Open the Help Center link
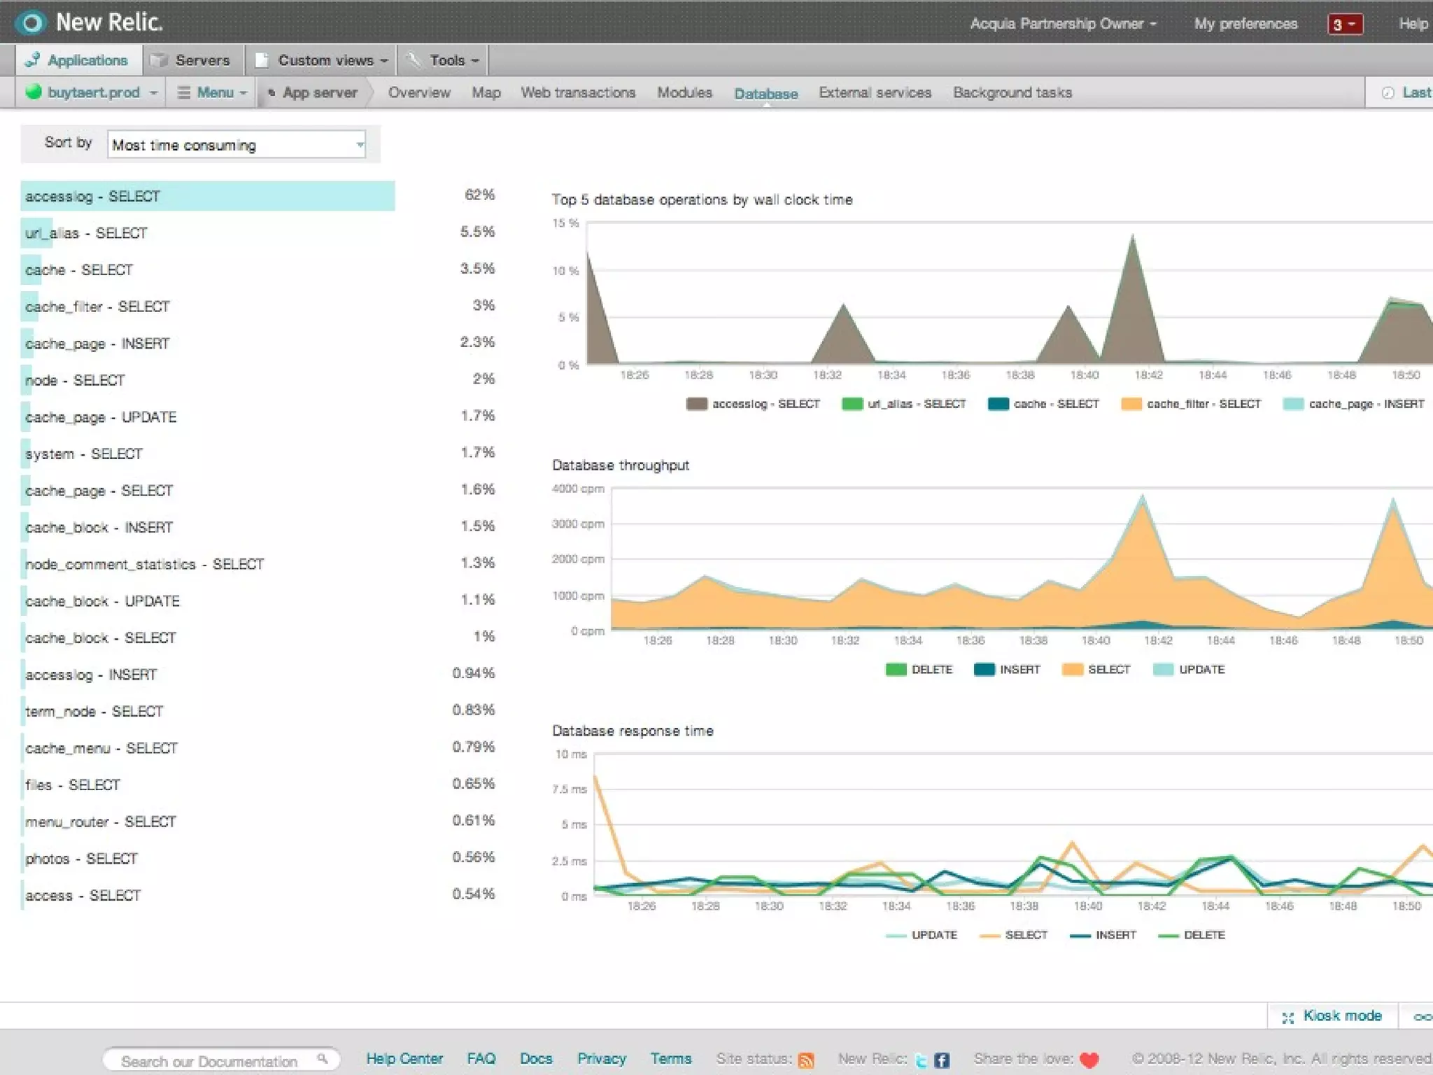This screenshot has width=1433, height=1075. (x=404, y=1059)
